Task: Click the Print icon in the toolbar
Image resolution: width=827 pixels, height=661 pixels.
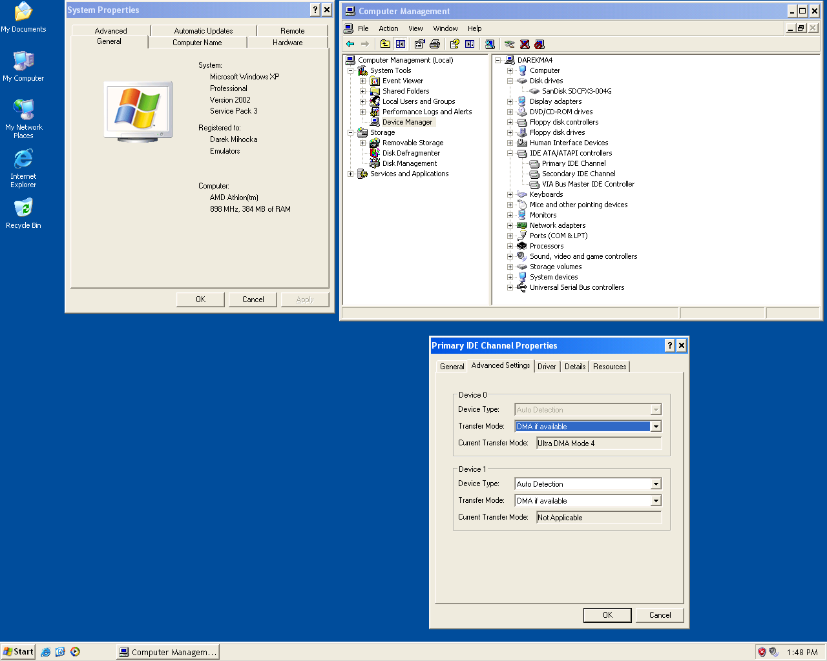Action: pos(435,44)
